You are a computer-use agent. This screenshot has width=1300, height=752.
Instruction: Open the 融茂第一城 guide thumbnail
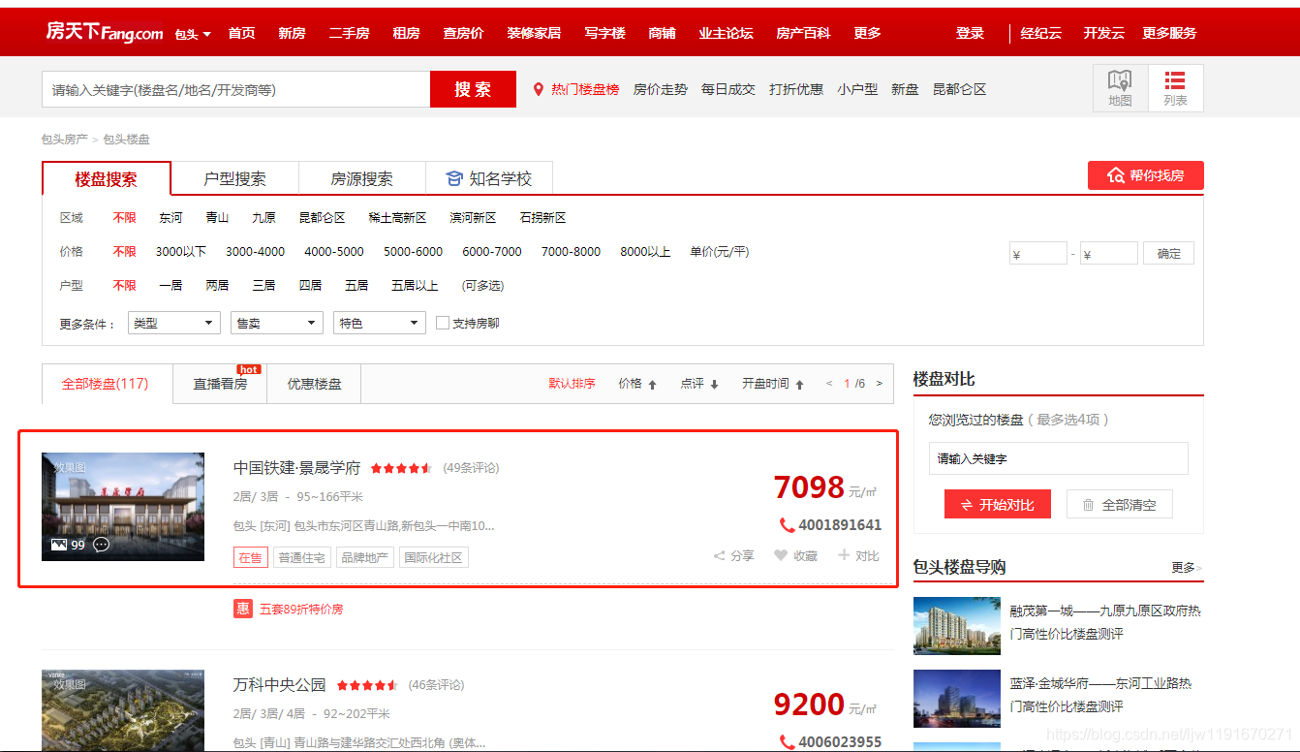pyautogui.click(x=957, y=626)
